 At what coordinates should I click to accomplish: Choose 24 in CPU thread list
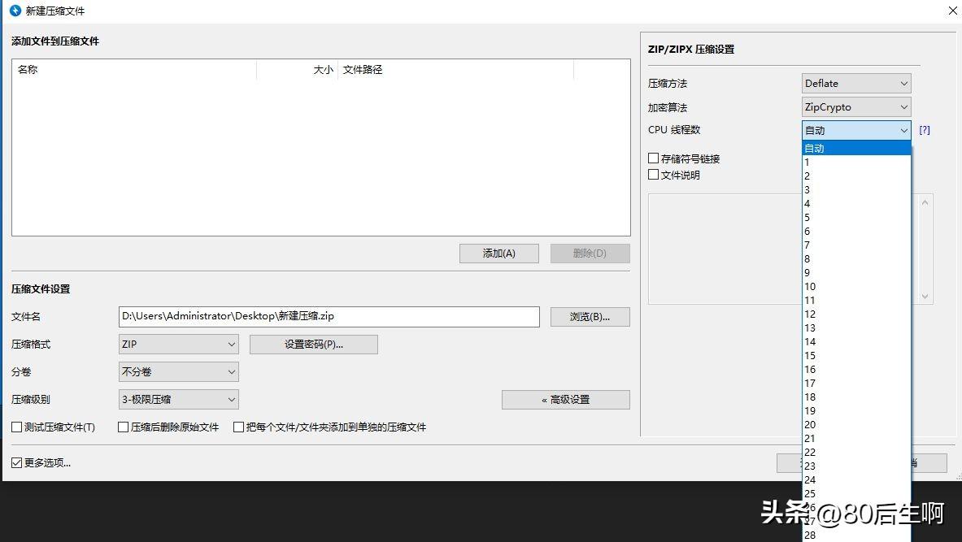point(856,479)
